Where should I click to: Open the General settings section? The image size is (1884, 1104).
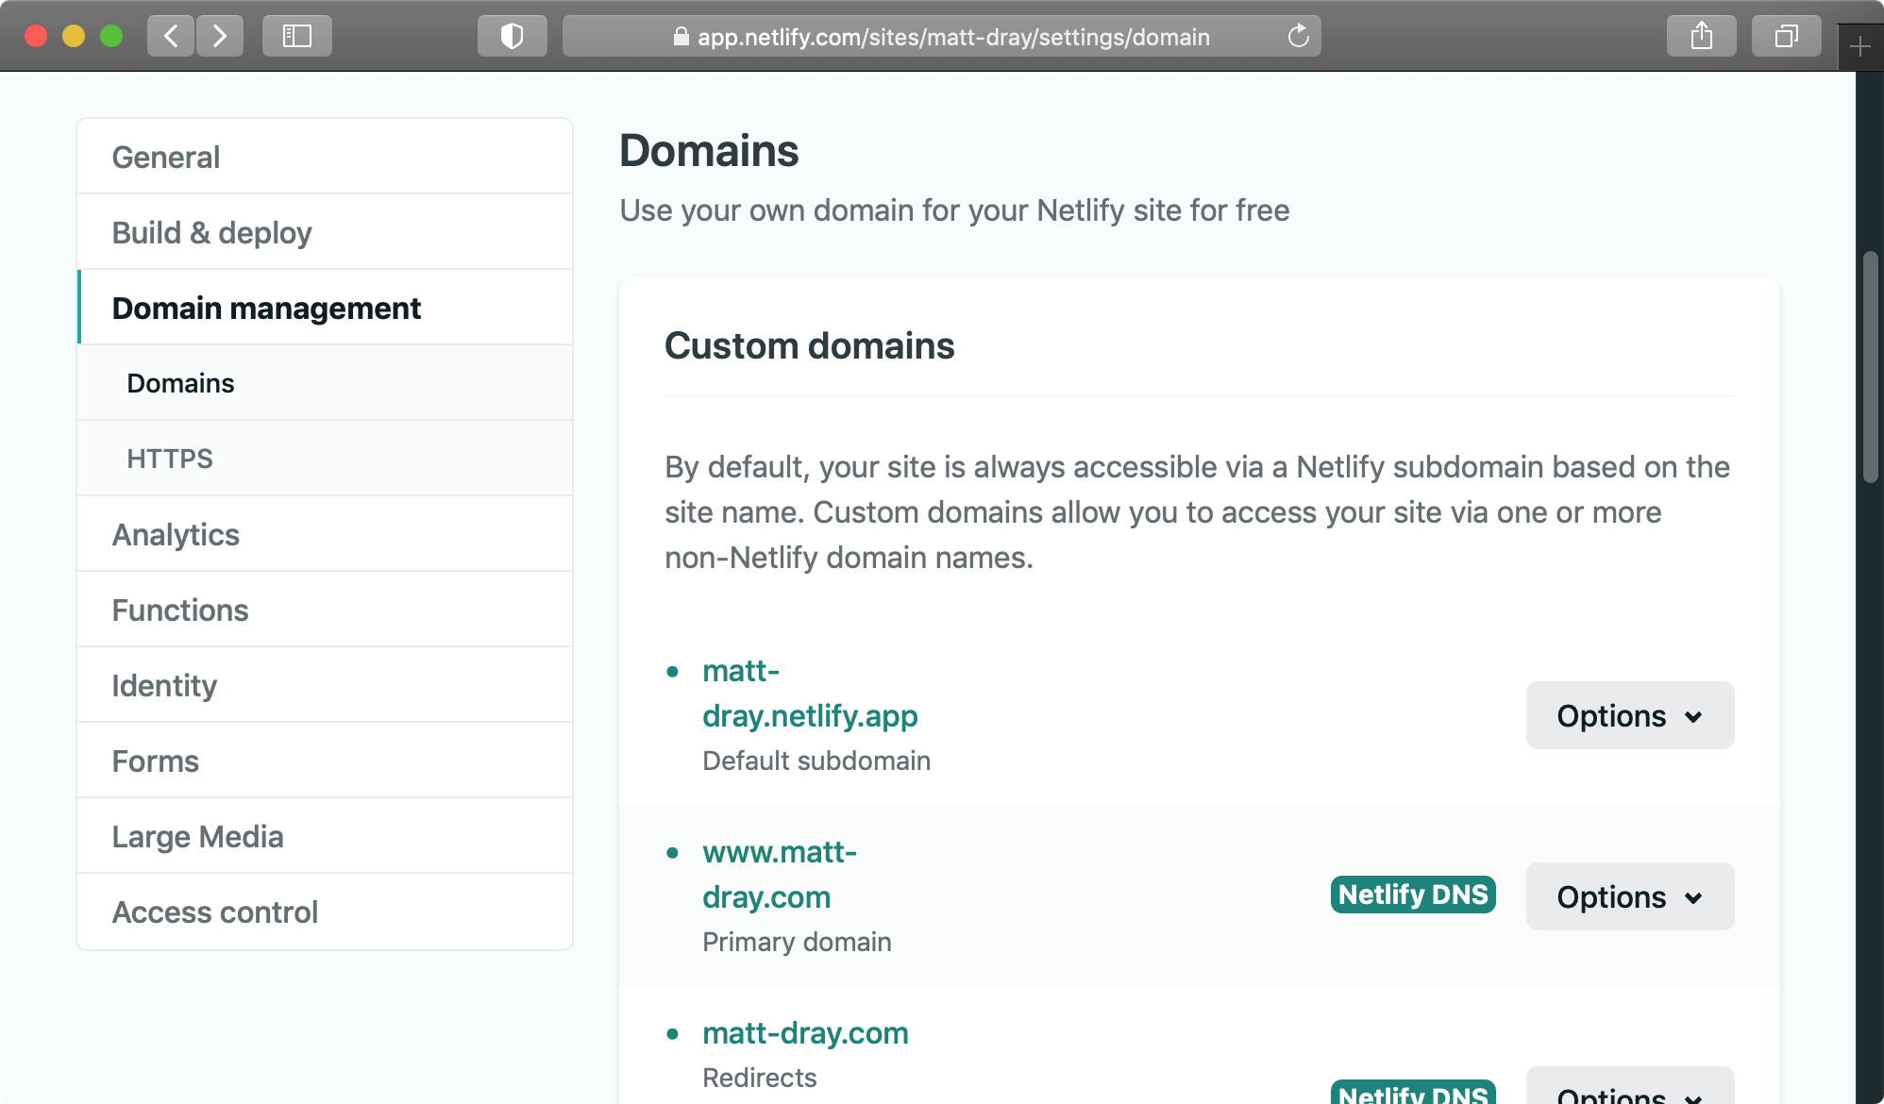325,157
